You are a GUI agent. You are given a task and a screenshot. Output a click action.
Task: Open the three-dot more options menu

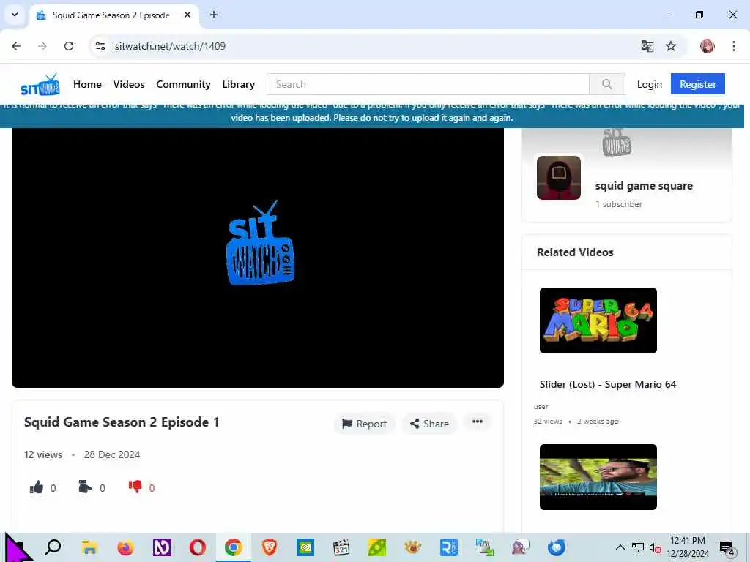[478, 421]
